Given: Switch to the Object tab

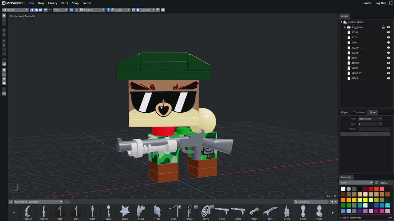Looking at the screenshot, I should (x=345, y=112).
